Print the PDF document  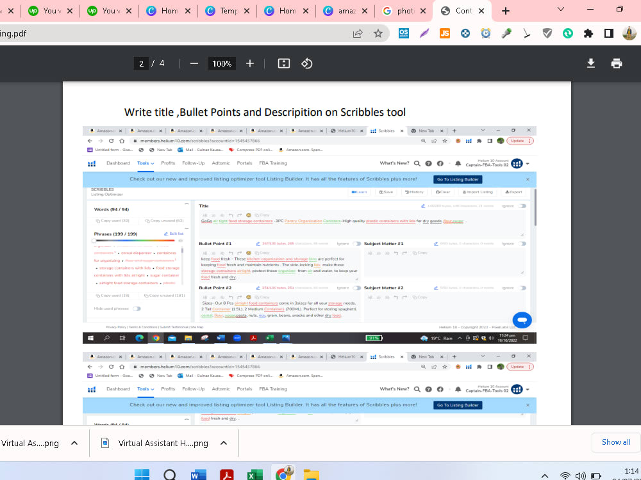pyautogui.click(x=617, y=63)
